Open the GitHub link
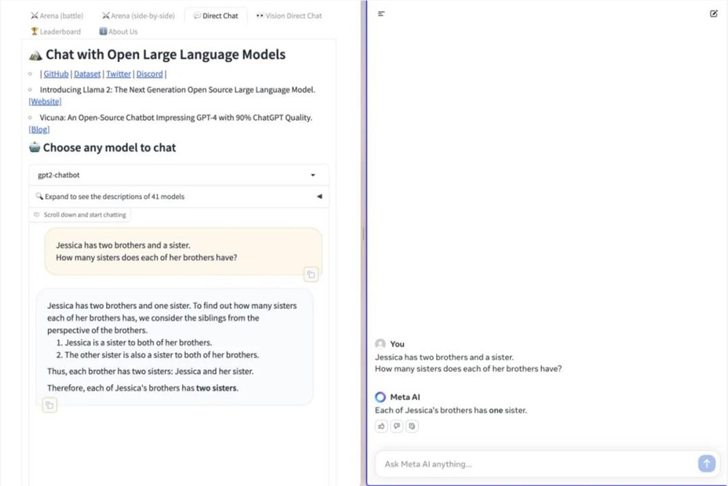Screen dimensions: 728x486 pos(56,74)
